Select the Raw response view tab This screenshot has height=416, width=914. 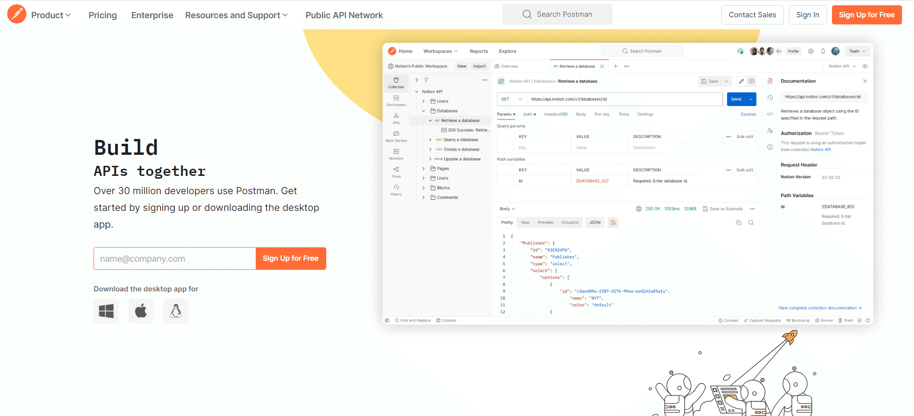click(525, 222)
